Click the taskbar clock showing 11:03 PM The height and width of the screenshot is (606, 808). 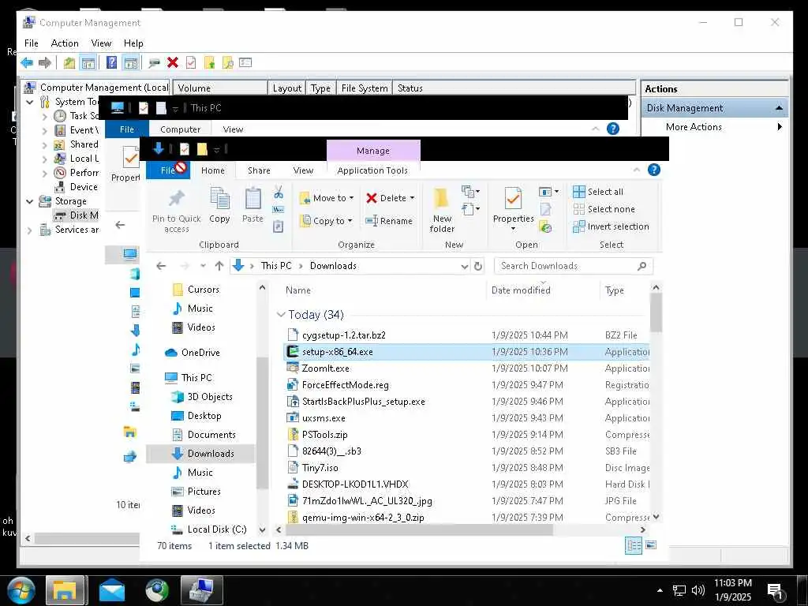click(733, 590)
